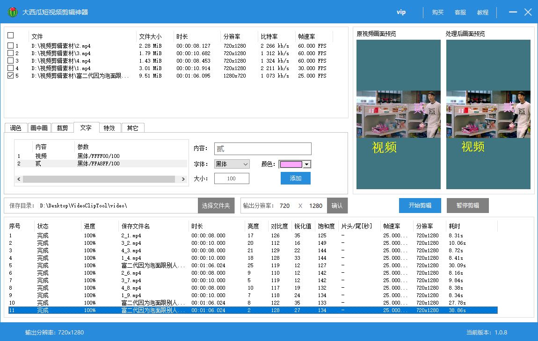The height and width of the screenshot is (341, 538).
Task: Select file path D:\视频剪辑素材\2.mp4
Action: 61,46
